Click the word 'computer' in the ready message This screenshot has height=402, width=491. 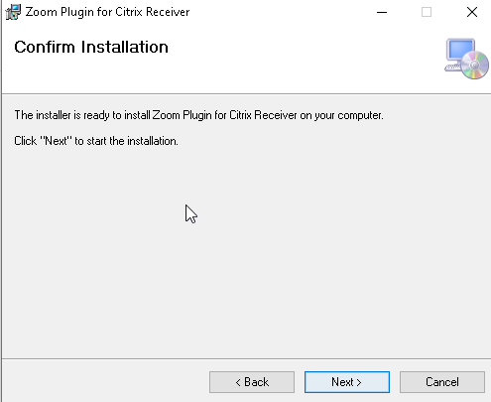pos(360,116)
